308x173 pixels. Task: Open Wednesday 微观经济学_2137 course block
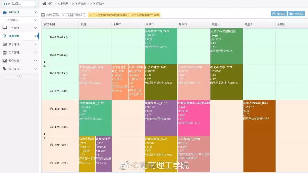[161, 118]
